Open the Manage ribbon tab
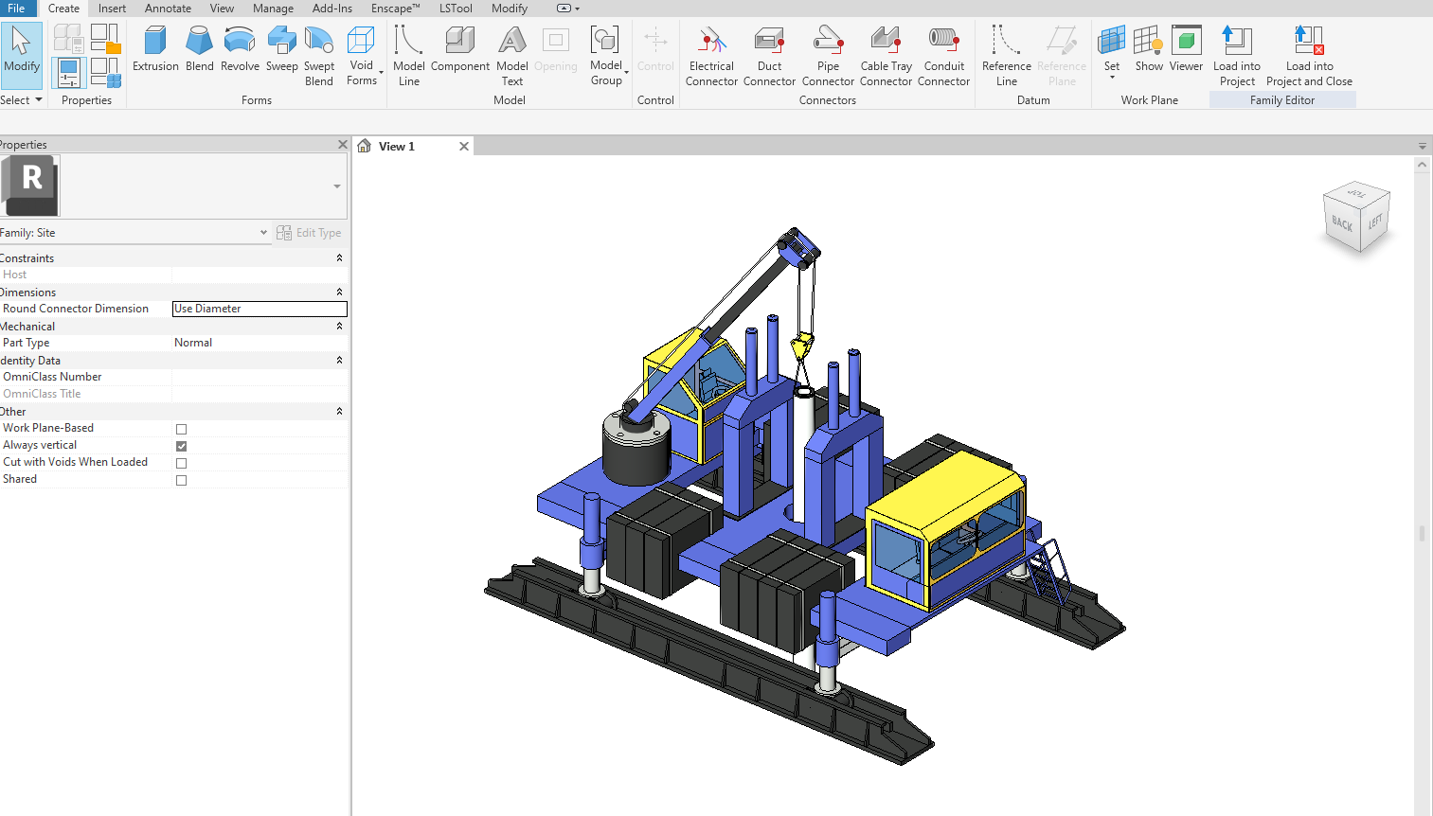1433x816 pixels. 273,9
